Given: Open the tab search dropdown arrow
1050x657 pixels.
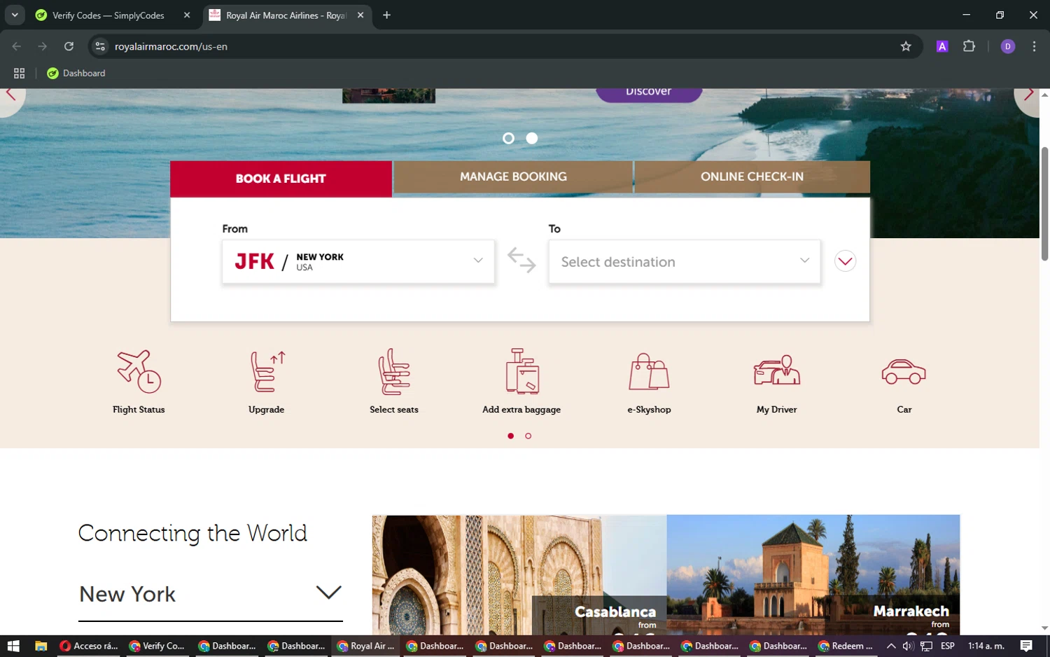Looking at the screenshot, I should (15, 15).
